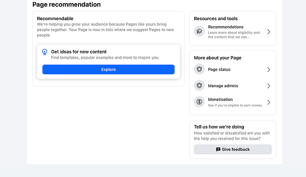Click the shield icon beside Page status
The width and height of the screenshot is (306, 177).
click(199, 69)
